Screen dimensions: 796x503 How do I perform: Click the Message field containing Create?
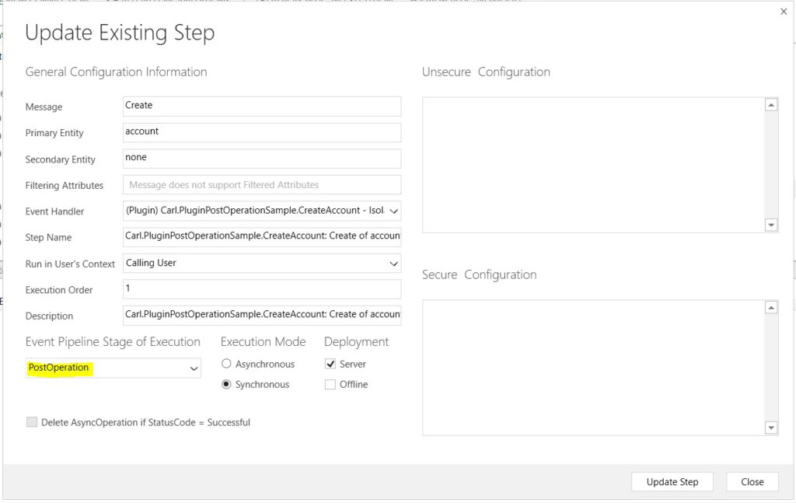[262, 107]
